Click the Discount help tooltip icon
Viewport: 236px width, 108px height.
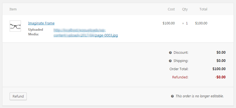point(170,53)
